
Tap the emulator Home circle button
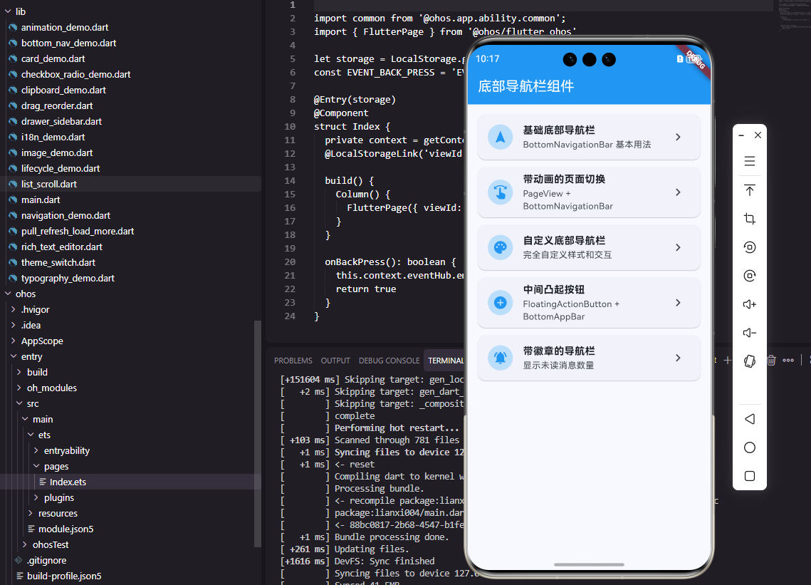(749, 447)
